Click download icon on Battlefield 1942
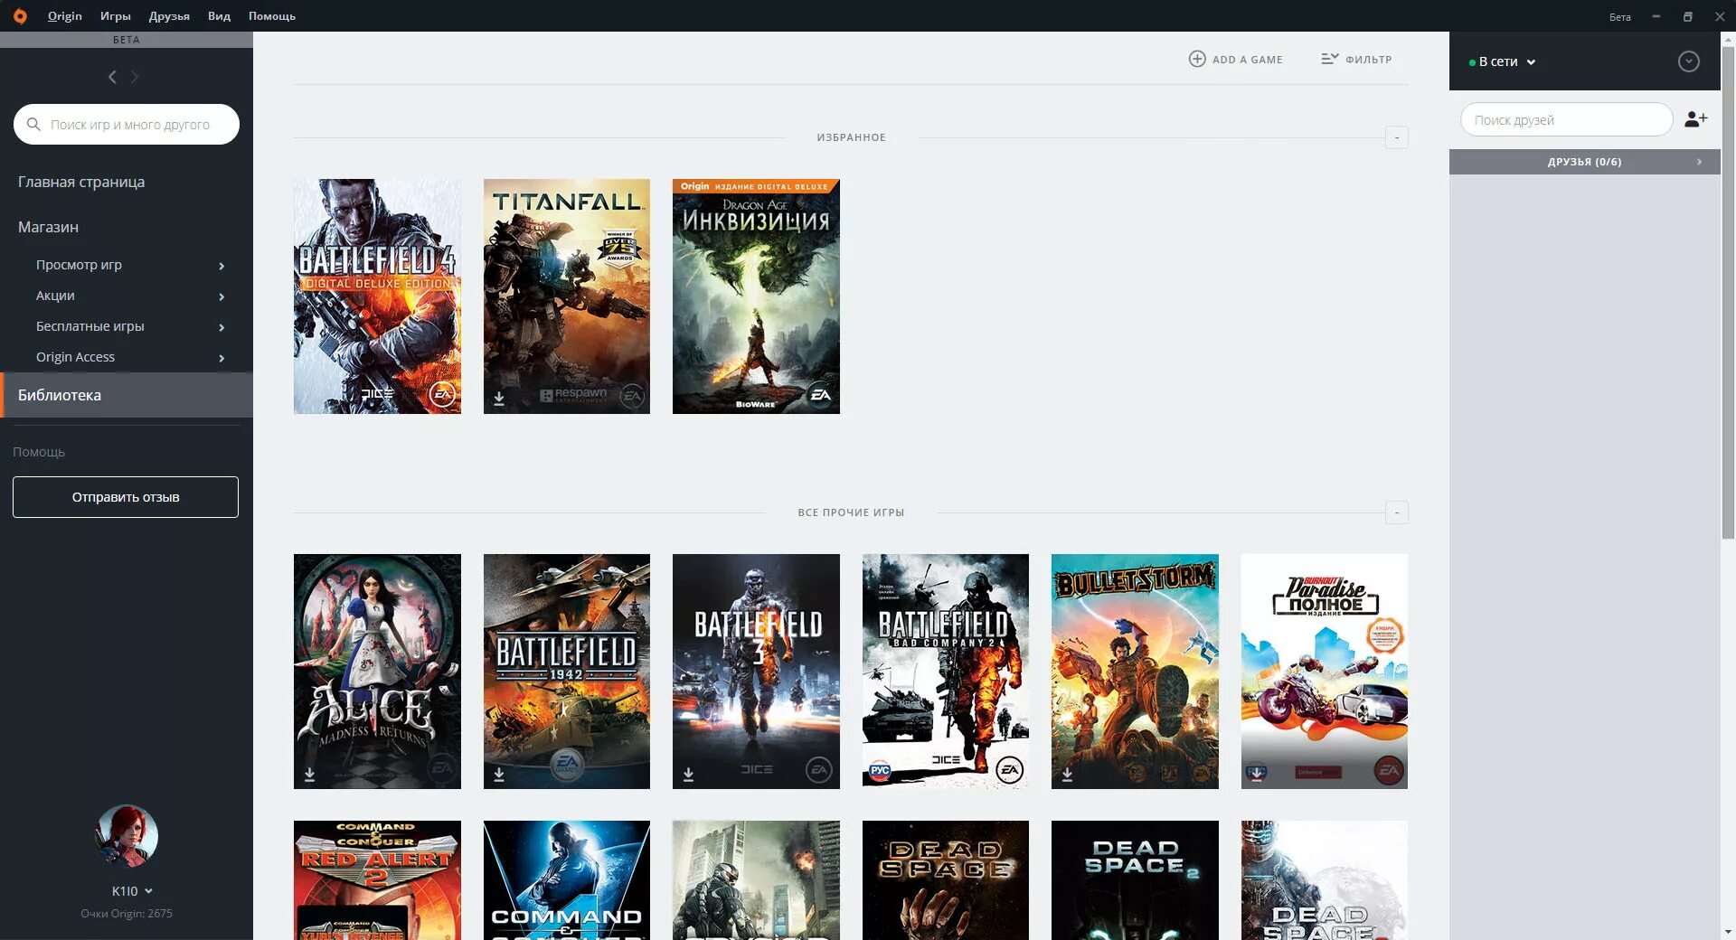1736x940 pixels. [x=499, y=774]
